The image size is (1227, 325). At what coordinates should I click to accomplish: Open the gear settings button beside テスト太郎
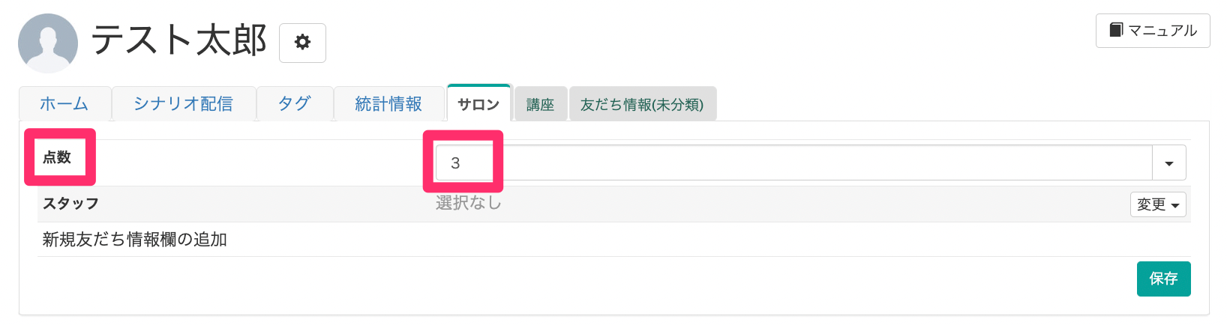(302, 43)
